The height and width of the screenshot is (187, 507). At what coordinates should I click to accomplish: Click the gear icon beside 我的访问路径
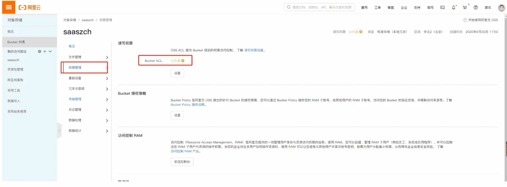click(x=39, y=51)
